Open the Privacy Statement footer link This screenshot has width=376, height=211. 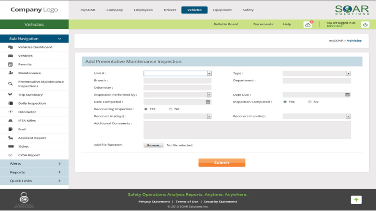[154, 202]
